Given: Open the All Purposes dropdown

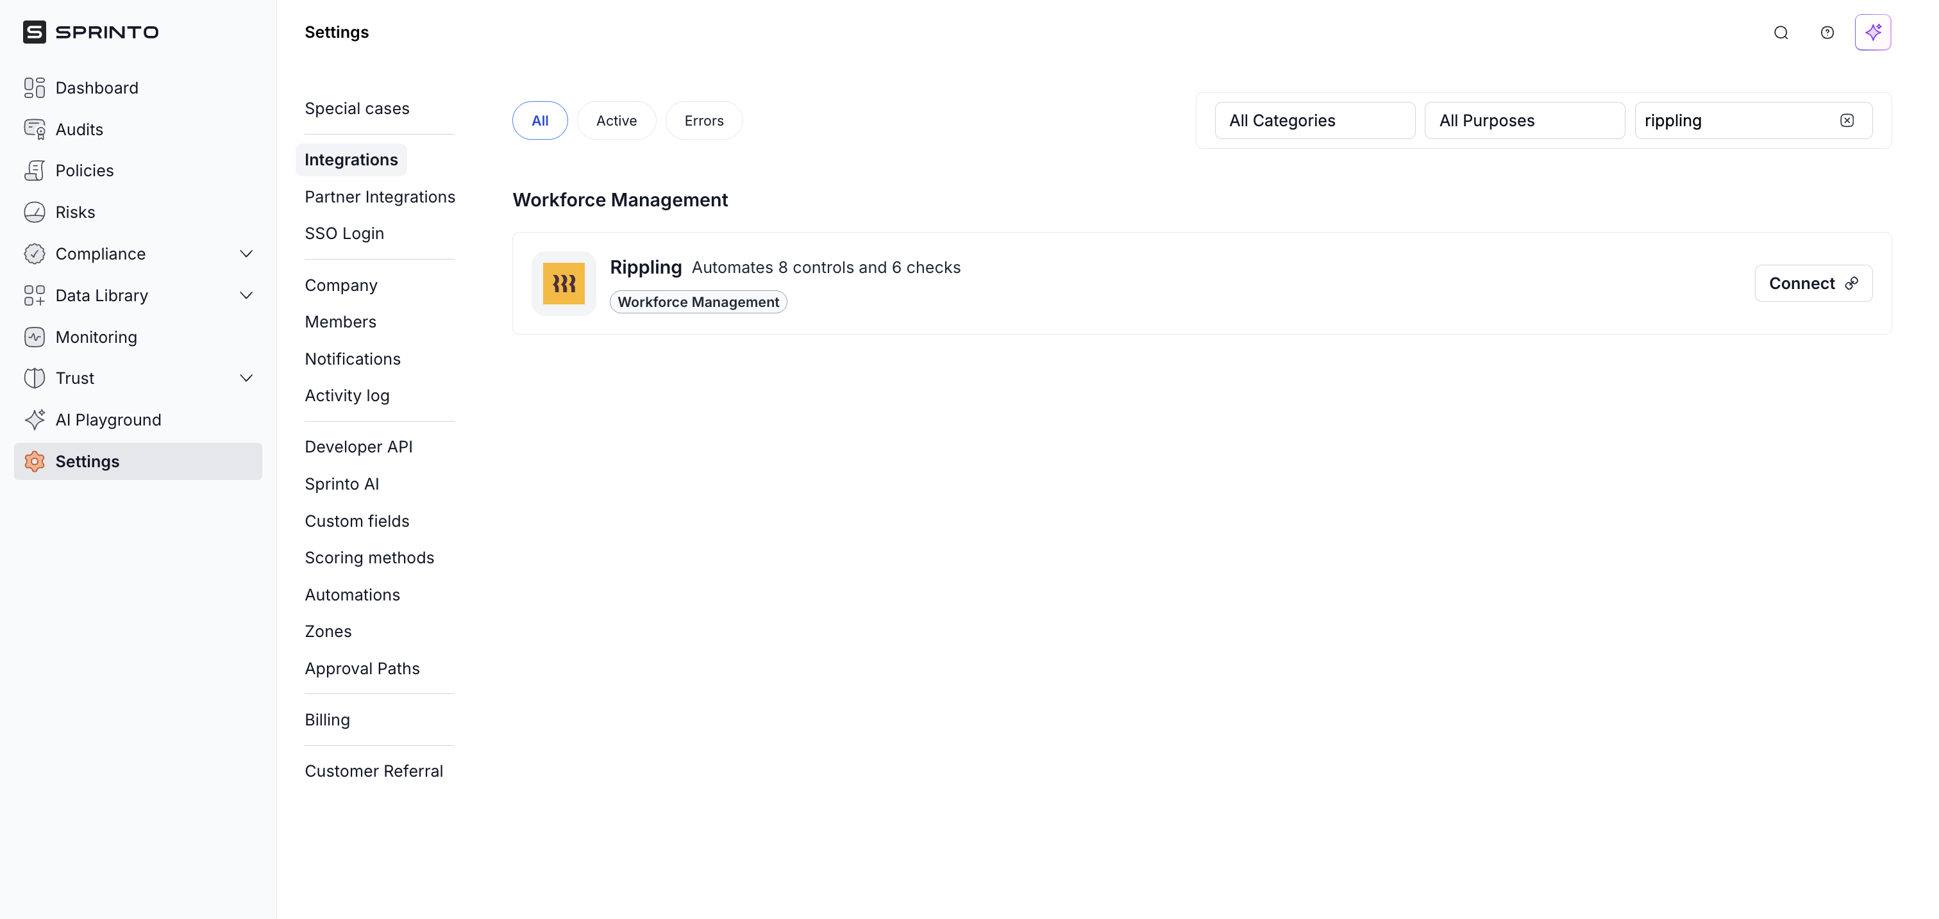Looking at the screenshot, I should pos(1523,120).
